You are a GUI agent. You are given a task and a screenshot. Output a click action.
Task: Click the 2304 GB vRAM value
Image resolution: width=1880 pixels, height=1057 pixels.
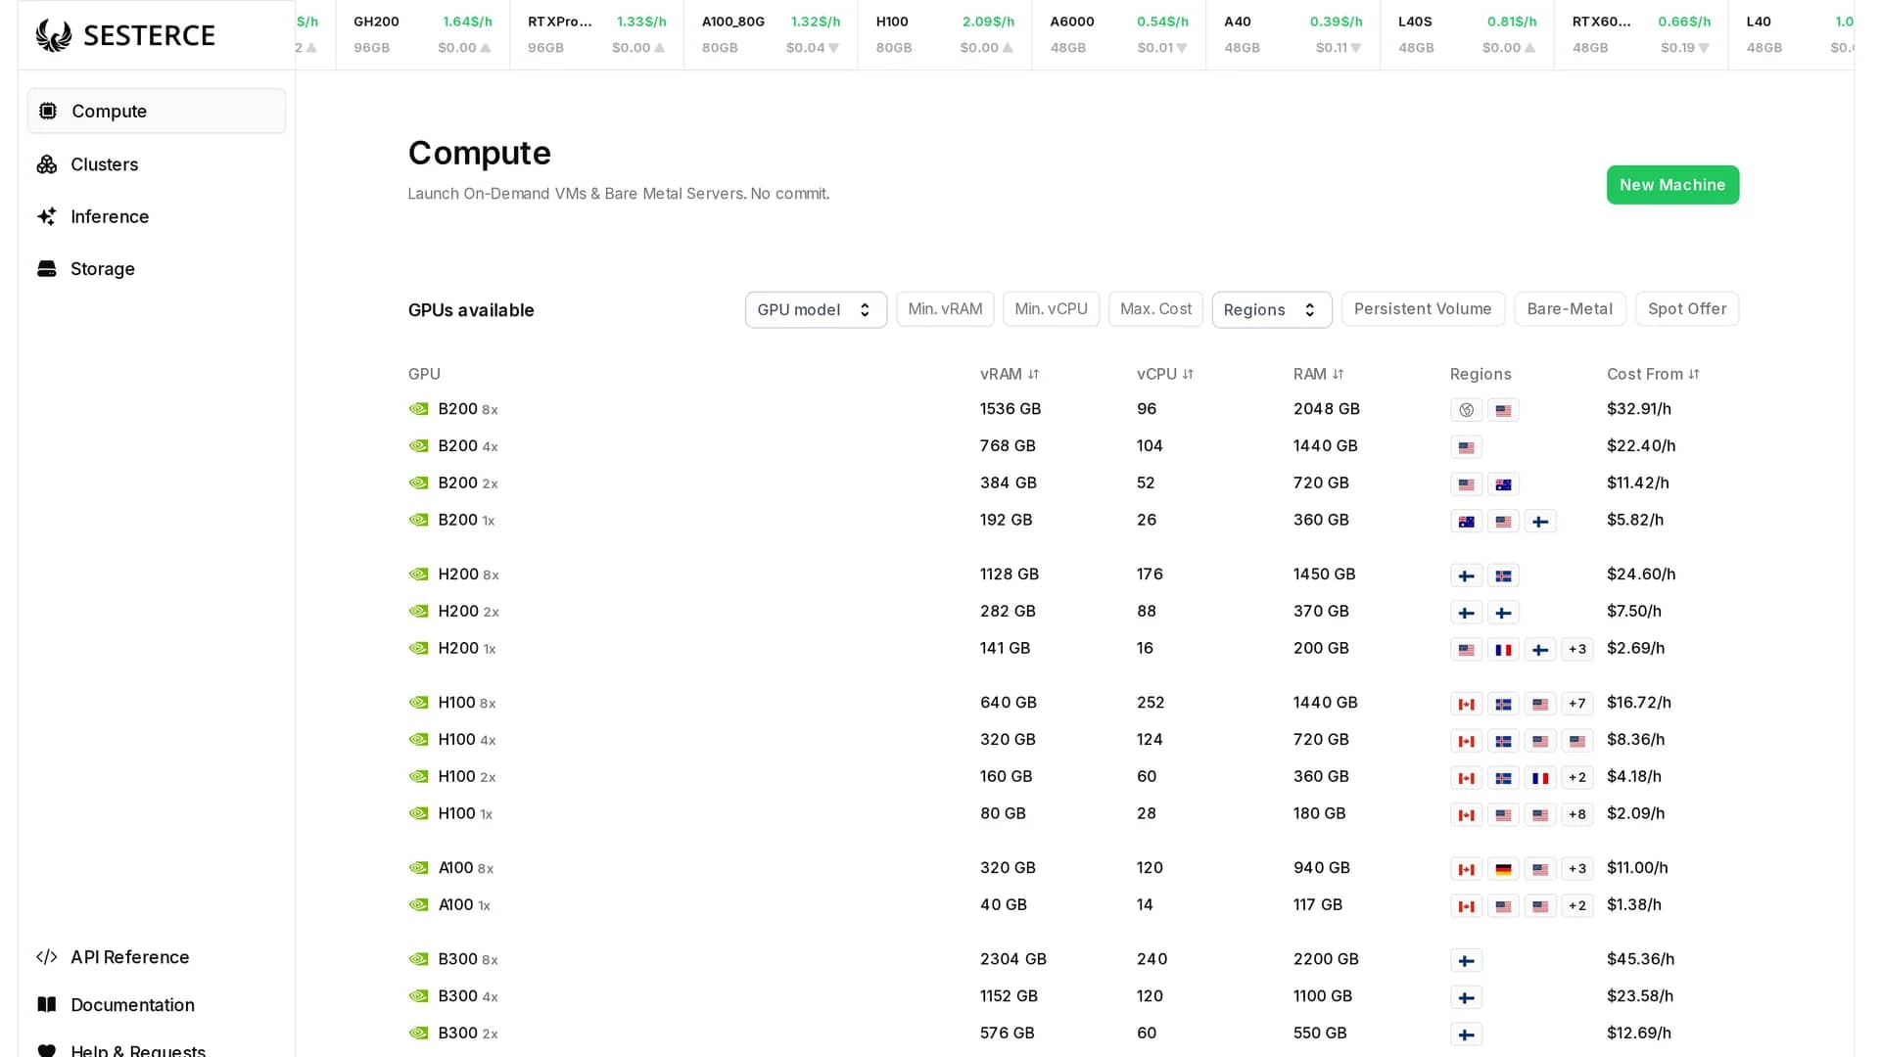(1013, 959)
